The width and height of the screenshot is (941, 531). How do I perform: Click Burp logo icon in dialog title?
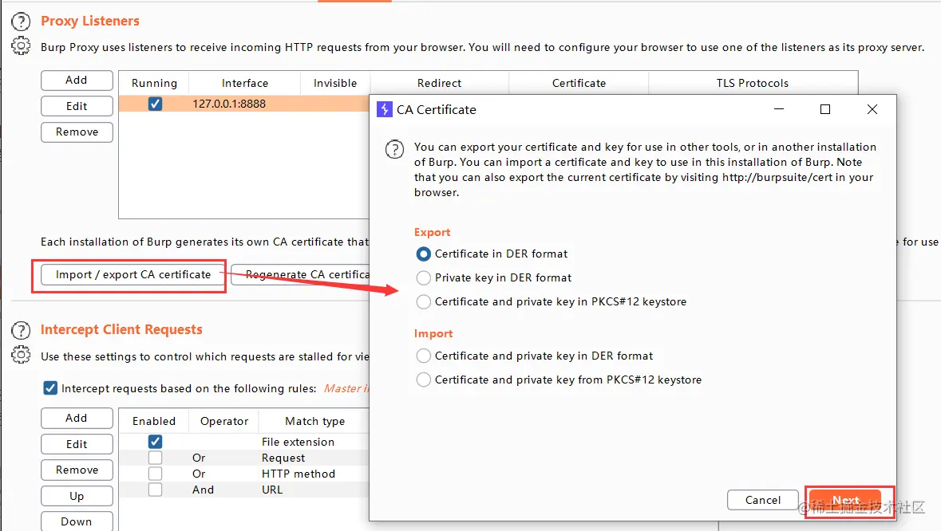tap(384, 110)
